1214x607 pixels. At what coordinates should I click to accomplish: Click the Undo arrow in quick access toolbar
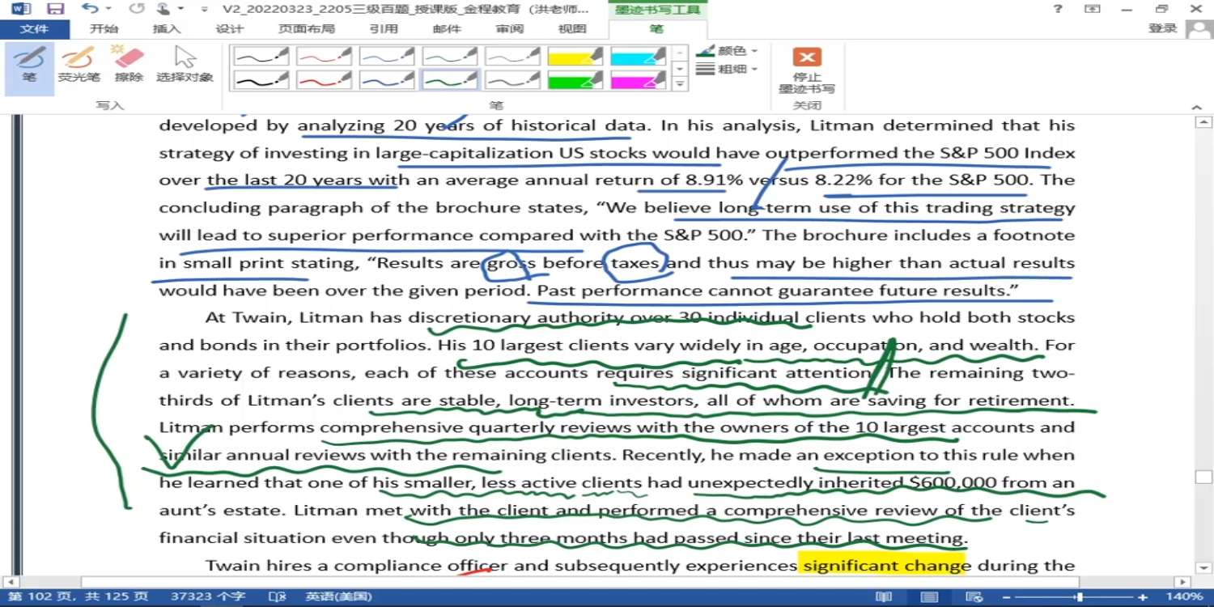tap(88, 9)
